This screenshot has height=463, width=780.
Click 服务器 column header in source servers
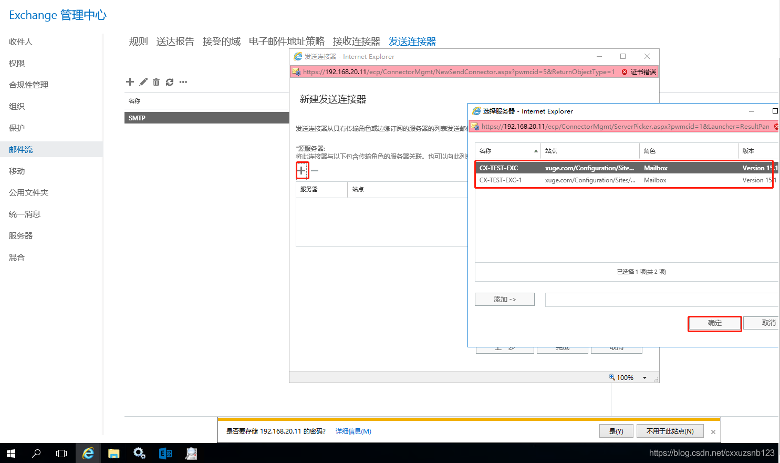[321, 189]
